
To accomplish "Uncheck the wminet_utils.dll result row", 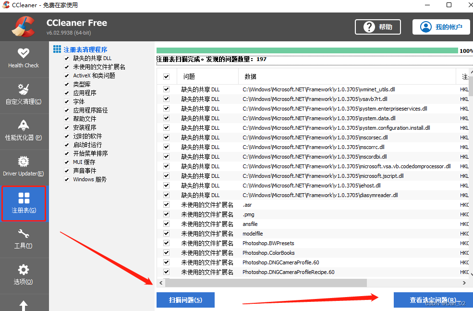I will pos(166,89).
